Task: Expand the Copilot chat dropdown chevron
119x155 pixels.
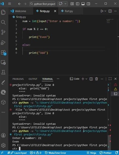Action: pyautogui.click(x=65, y=4)
